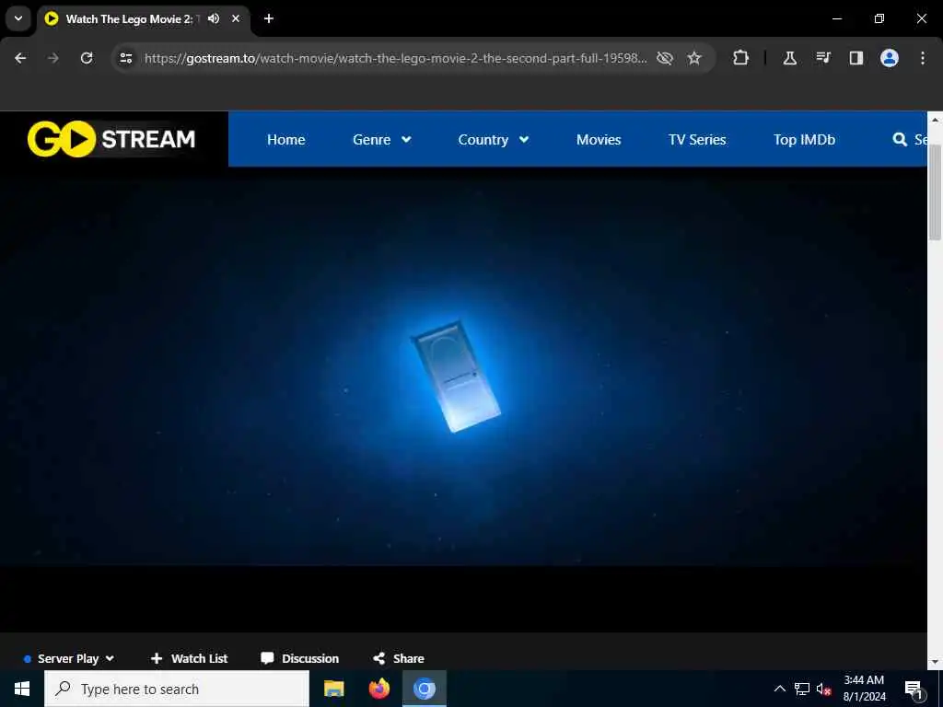This screenshot has height=707, width=943.
Task: Toggle the browser side panel
Action: [x=856, y=58]
